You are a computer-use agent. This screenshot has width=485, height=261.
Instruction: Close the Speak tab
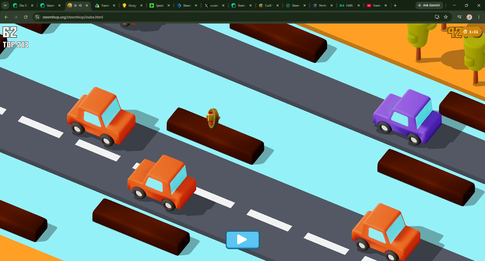[x=168, y=5]
